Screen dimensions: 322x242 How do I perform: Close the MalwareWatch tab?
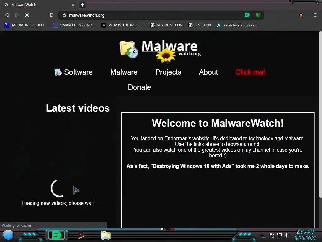(x=73, y=5)
